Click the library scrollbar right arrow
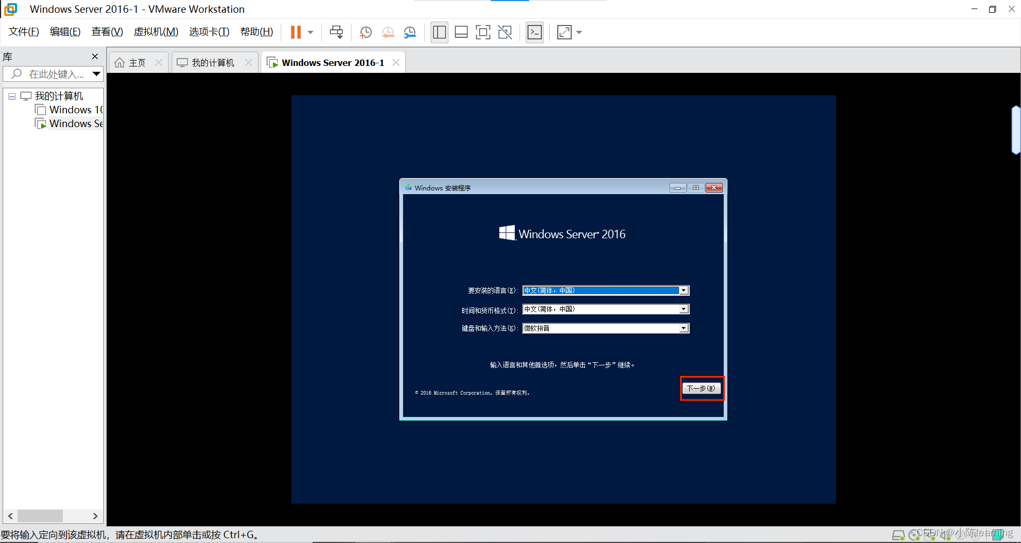This screenshot has height=543, width=1021. 95,516
